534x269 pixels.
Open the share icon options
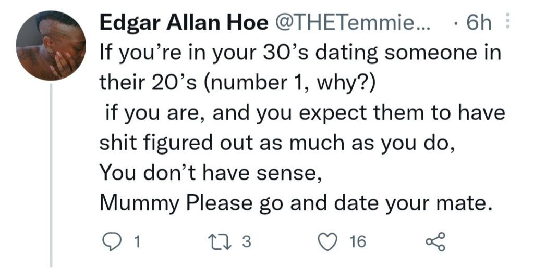pos(435,241)
